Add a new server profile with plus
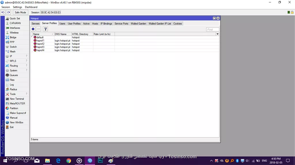The width and height of the screenshot is (295, 165). 33,29
